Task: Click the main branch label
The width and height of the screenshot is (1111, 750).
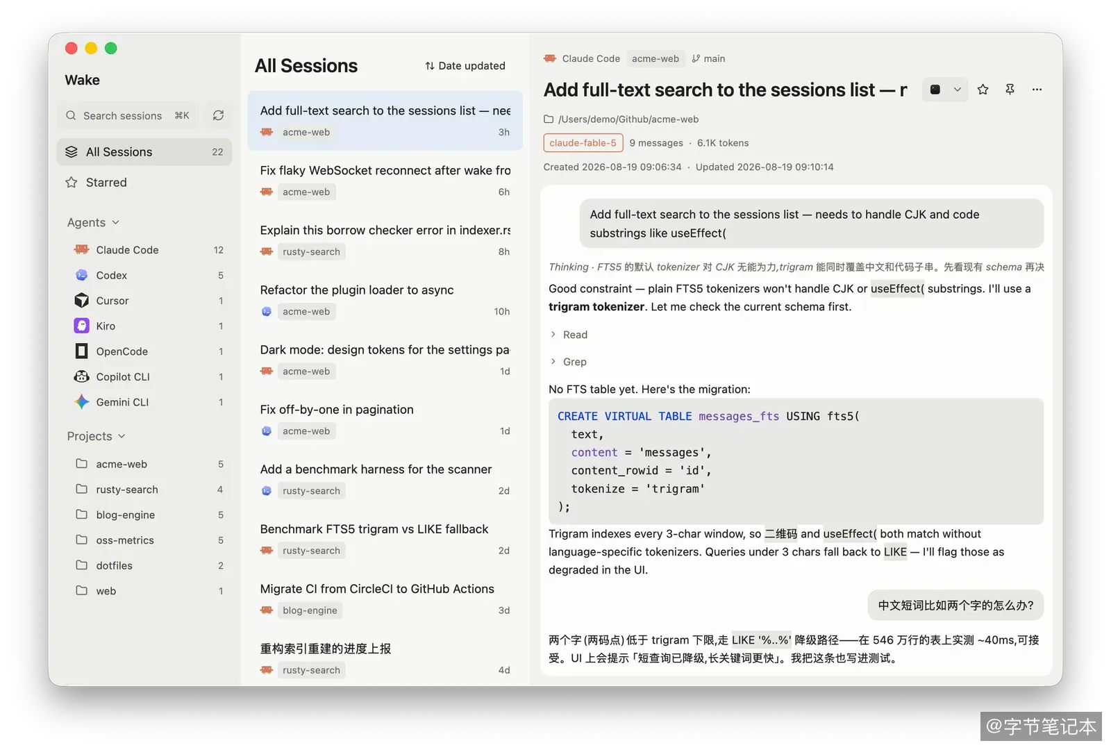Action: point(715,58)
